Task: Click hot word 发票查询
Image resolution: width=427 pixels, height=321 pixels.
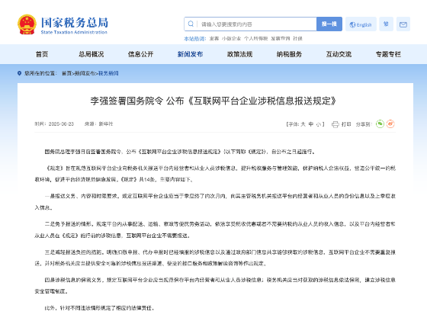Action: [x=281, y=39]
